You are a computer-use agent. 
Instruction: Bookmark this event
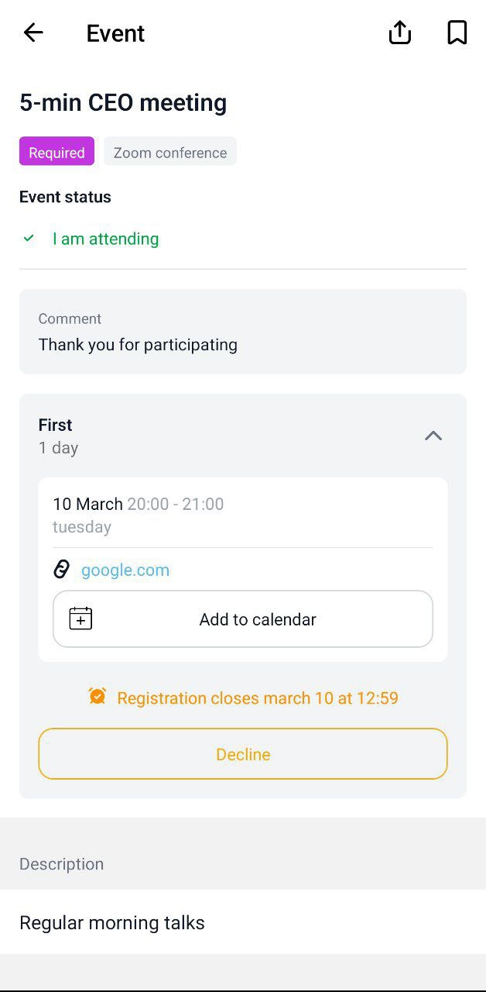pyautogui.click(x=457, y=33)
